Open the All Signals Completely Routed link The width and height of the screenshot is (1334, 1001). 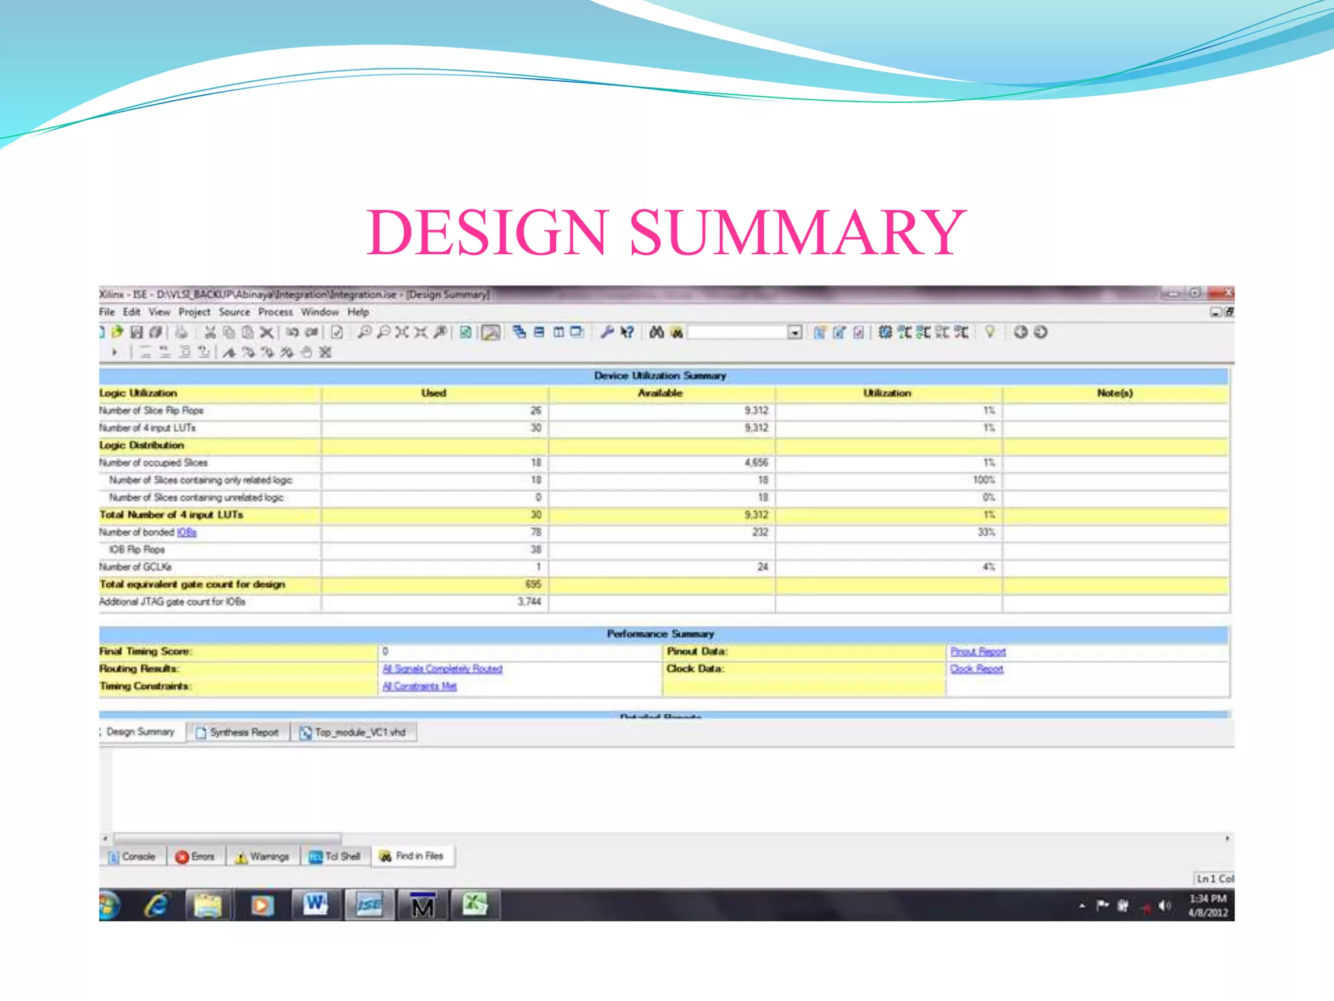(x=442, y=669)
